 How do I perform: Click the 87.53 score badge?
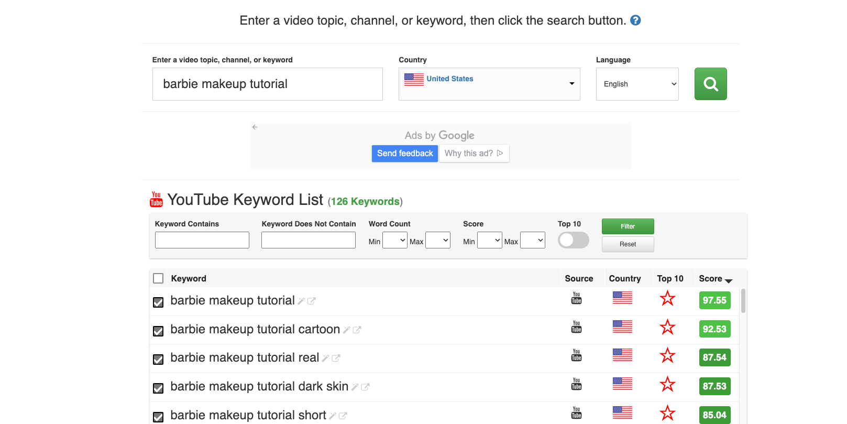[x=714, y=386]
